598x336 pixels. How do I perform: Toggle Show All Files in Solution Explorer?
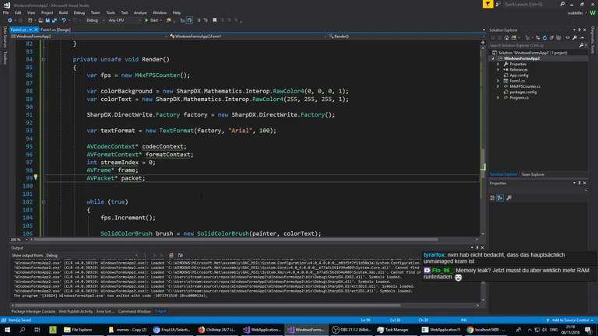[559, 37]
